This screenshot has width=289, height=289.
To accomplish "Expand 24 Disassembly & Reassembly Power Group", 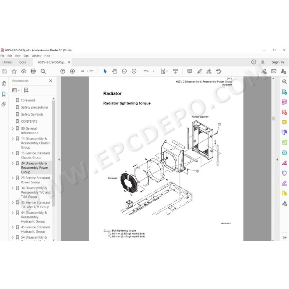I will pyautogui.click(x=13, y=163).
